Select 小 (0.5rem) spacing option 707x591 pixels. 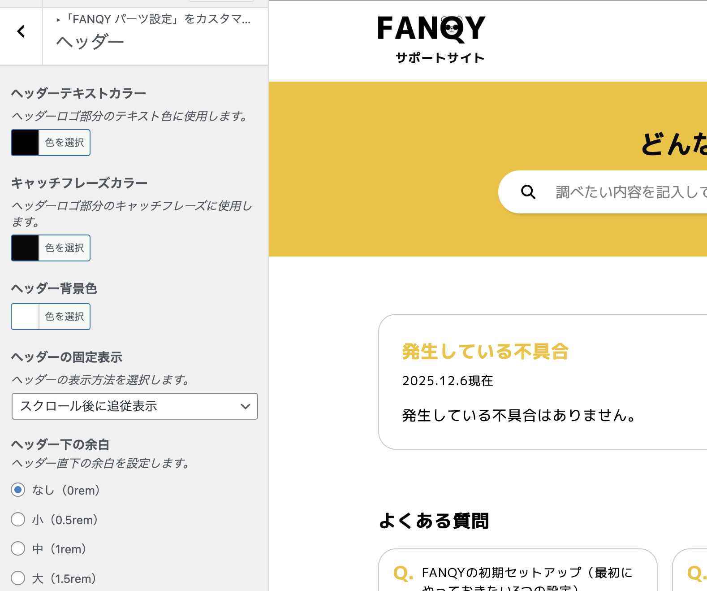click(x=18, y=520)
